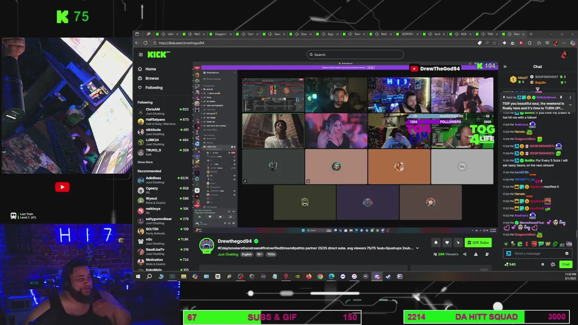Unmute the Cam browser tab
This screenshot has height=325, width=578.
coord(243,34)
